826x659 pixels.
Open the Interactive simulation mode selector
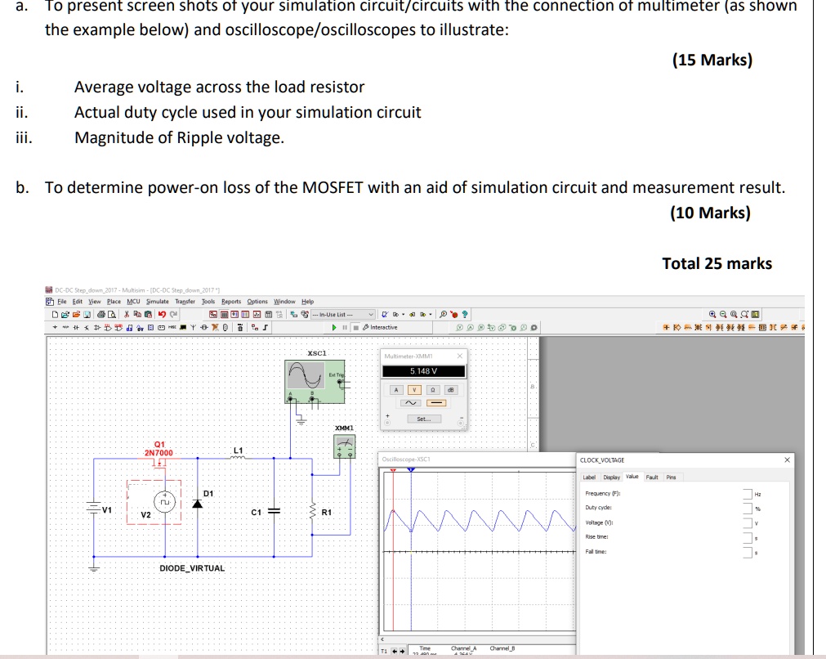[x=381, y=326]
